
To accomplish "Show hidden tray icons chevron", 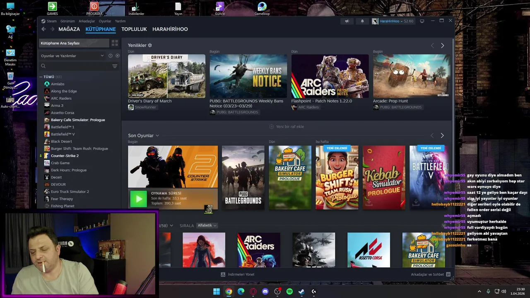I will coord(479,291).
